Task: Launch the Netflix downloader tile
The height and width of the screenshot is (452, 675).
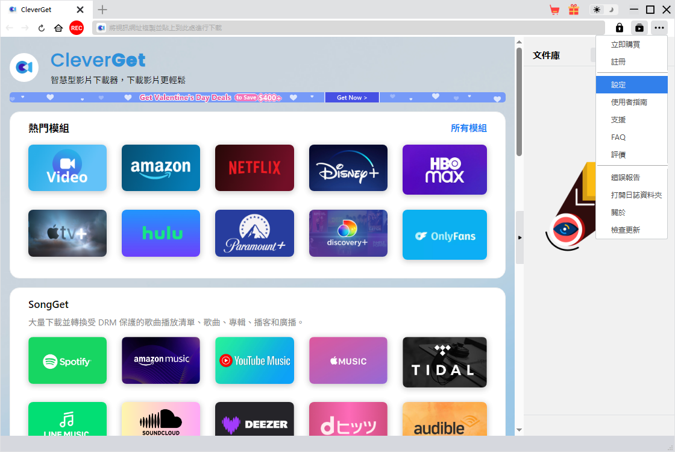Action: 254,168
